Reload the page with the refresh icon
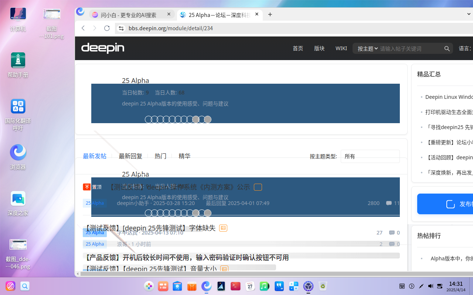The height and width of the screenshot is (295, 473). pos(107,28)
